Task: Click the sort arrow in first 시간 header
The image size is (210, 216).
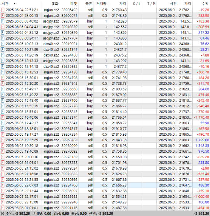Action: [14, 3]
